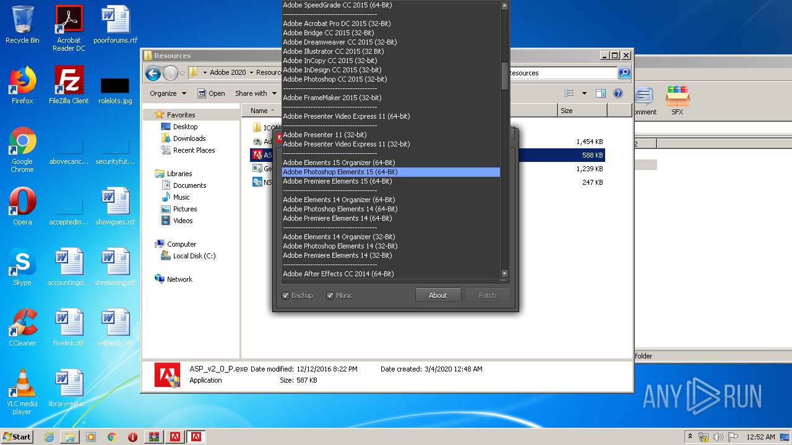Viewport: 792px width, 445px height.
Task: Click the SFX icon in WinRAR window
Action: pos(678,101)
